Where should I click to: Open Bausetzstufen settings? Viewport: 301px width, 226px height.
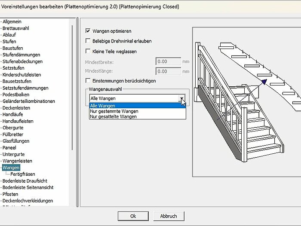[17, 81]
